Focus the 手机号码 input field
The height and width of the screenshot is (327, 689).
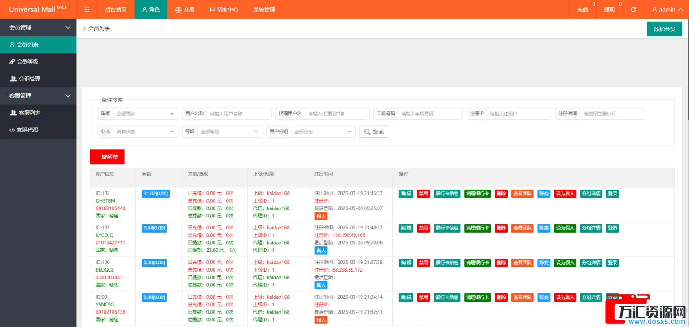[x=430, y=114]
